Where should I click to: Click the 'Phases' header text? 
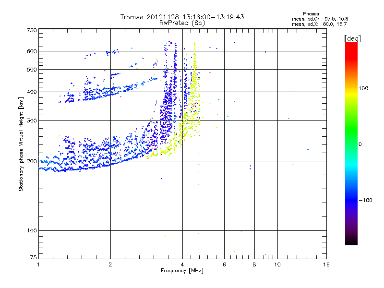tap(311, 14)
